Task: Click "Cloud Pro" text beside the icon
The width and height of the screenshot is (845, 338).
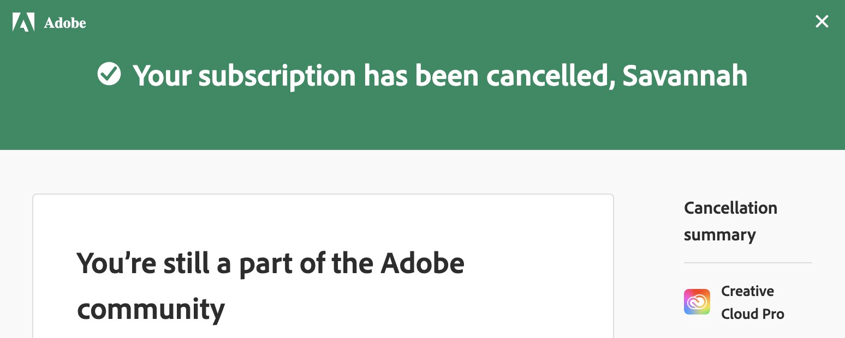Action: (x=752, y=314)
